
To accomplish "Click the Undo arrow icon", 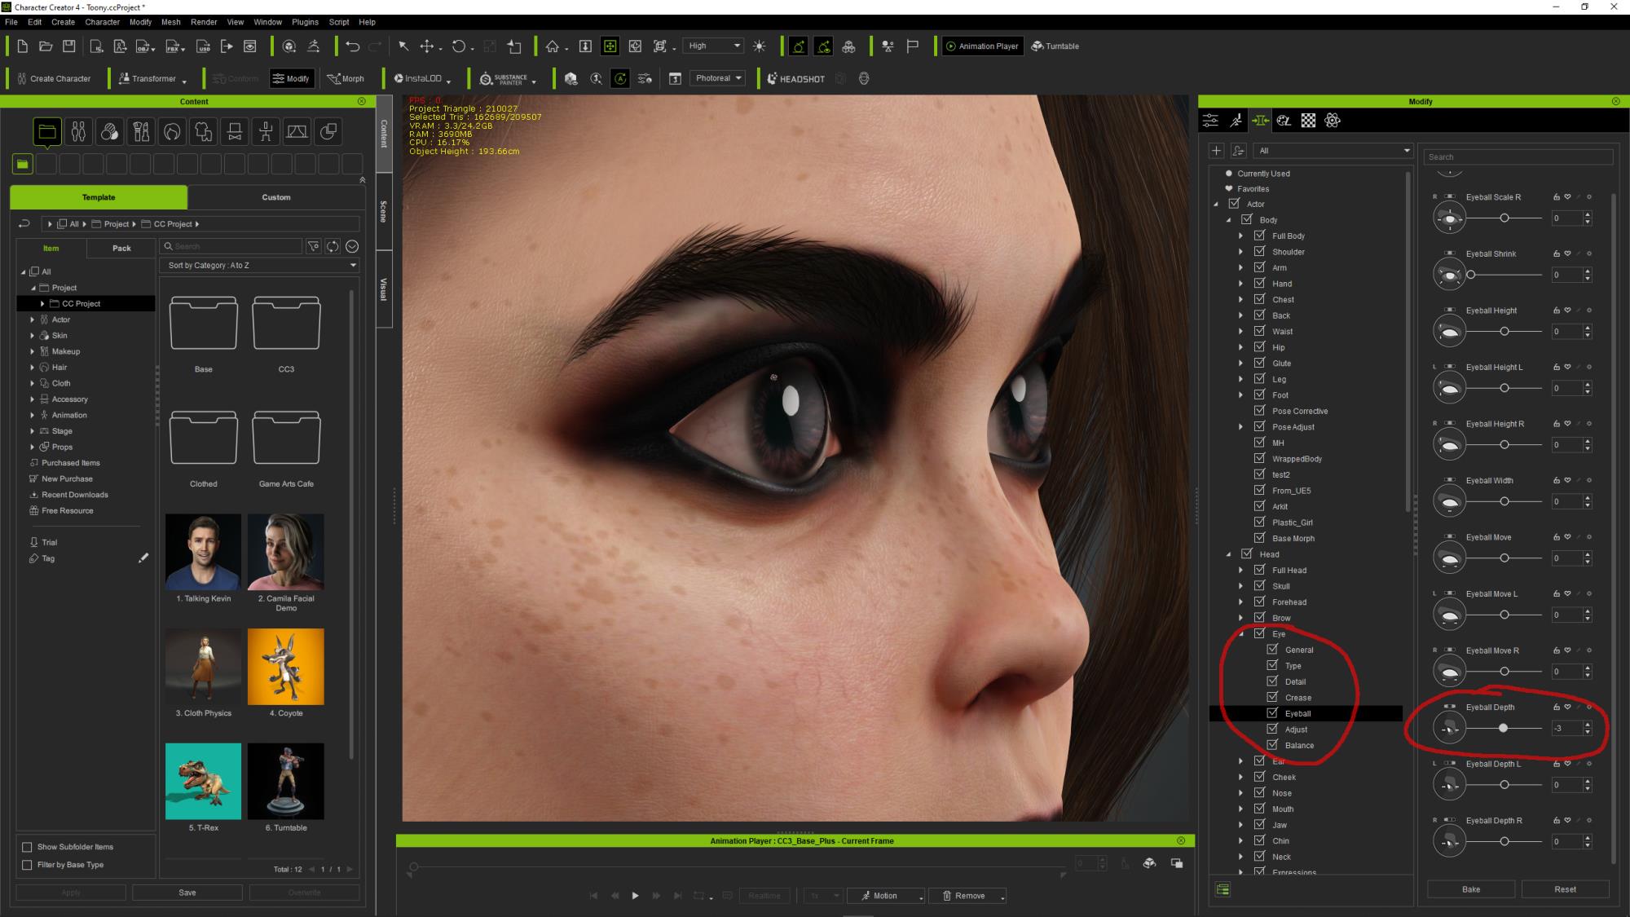I will tap(352, 46).
